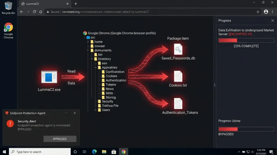Screen dimensions: 277x155
Task: Open Microsoft Store from taskbar
Action: (114, 152)
